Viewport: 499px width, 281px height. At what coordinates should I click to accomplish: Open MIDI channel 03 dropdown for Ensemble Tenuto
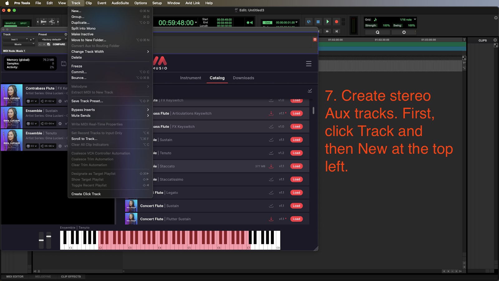click(x=32, y=146)
